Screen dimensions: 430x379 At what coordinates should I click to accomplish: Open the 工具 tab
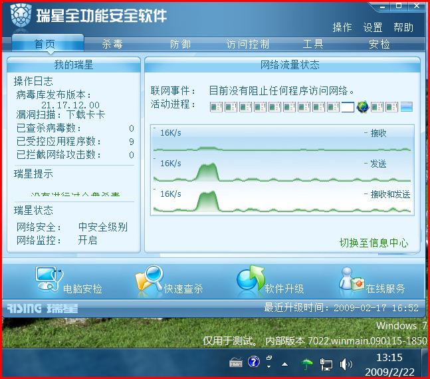point(313,44)
